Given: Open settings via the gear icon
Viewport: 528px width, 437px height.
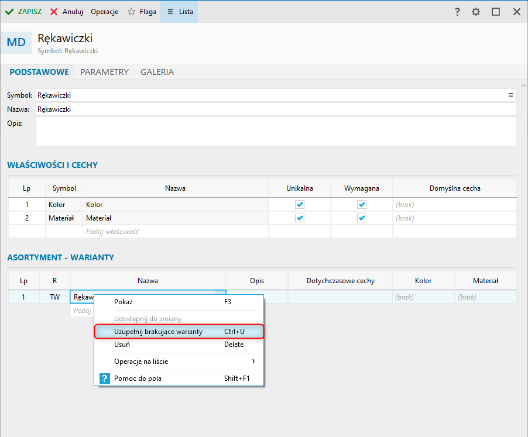Looking at the screenshot, I should coord(476,12).
